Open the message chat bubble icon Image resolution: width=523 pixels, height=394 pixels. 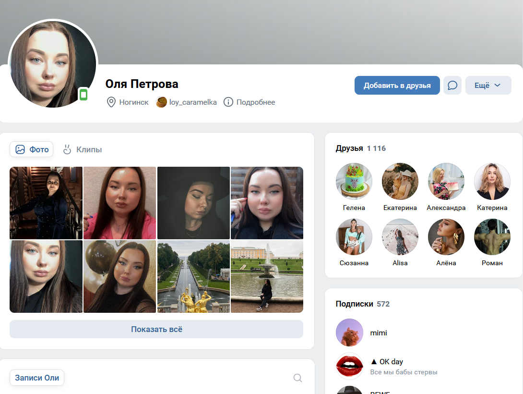(x=452, y=86)
